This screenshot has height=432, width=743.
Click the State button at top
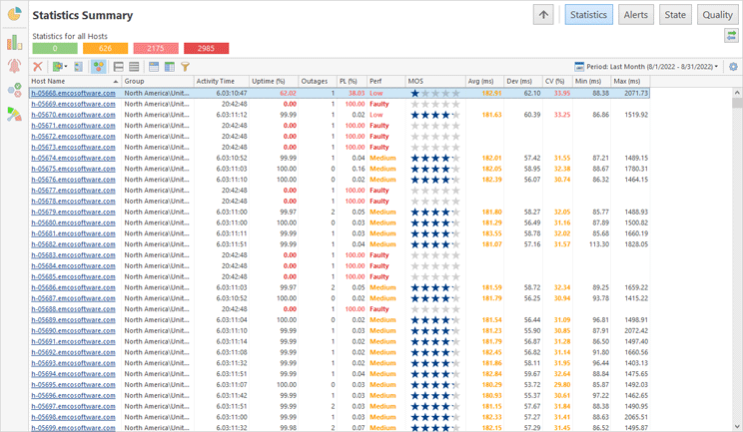pyautogui.click(x=675, y=15)
